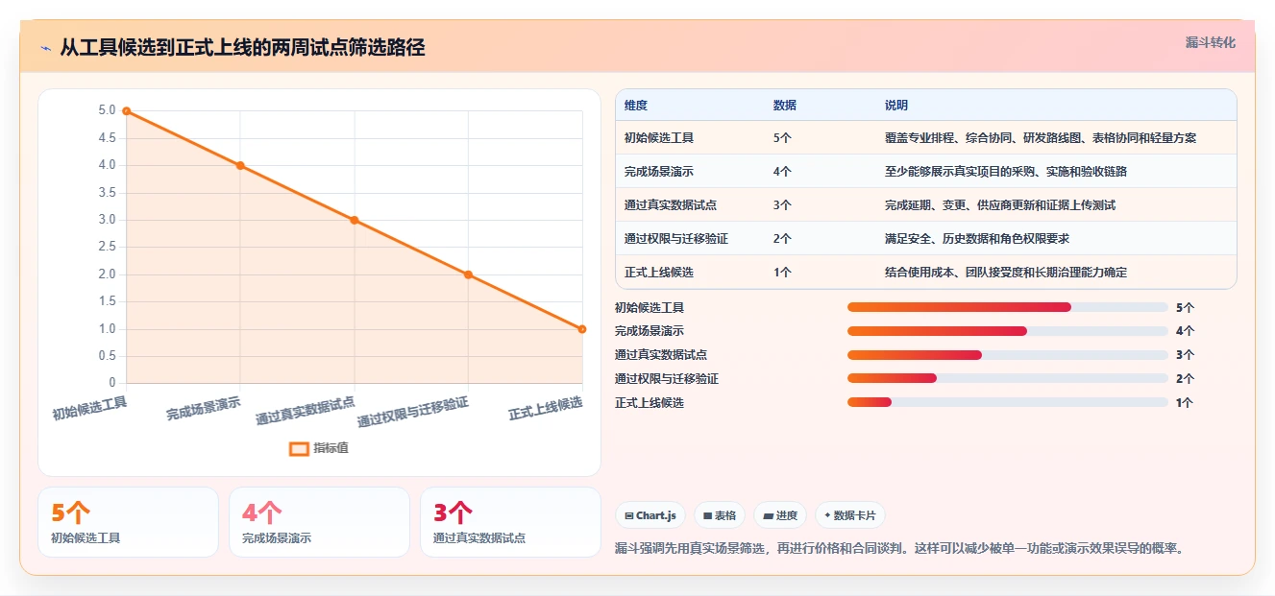Click the description starting with 结合使用成本
Image resolution: width=1275 pixels, height=596 pixels.
(1006, 273)
